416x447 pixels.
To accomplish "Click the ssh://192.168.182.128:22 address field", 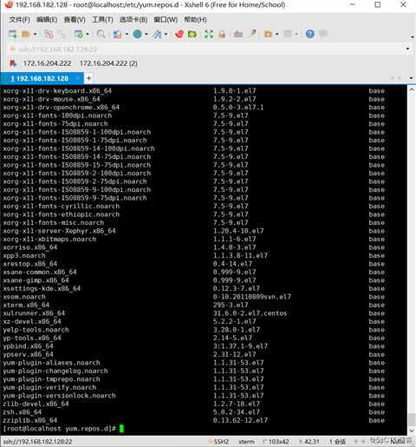I will point(205,49).
